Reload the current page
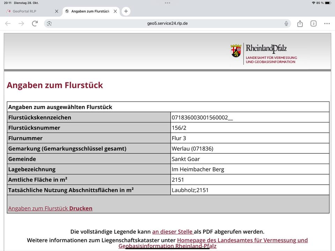 [35, 23]
